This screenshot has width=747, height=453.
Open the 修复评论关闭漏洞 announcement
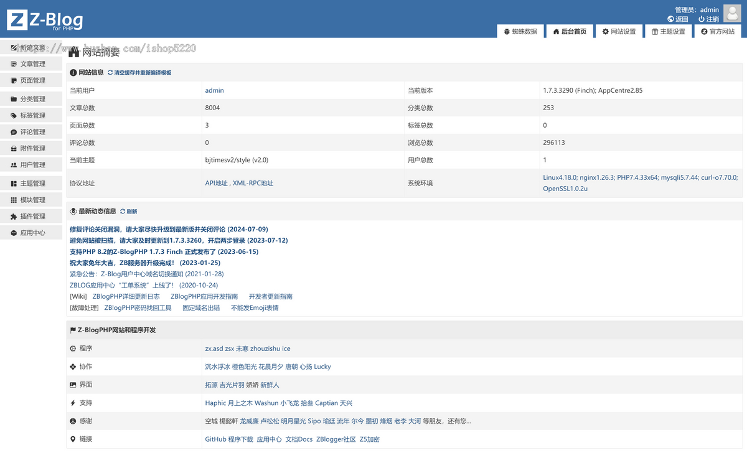pyautogui.click(x=169, y=229)
